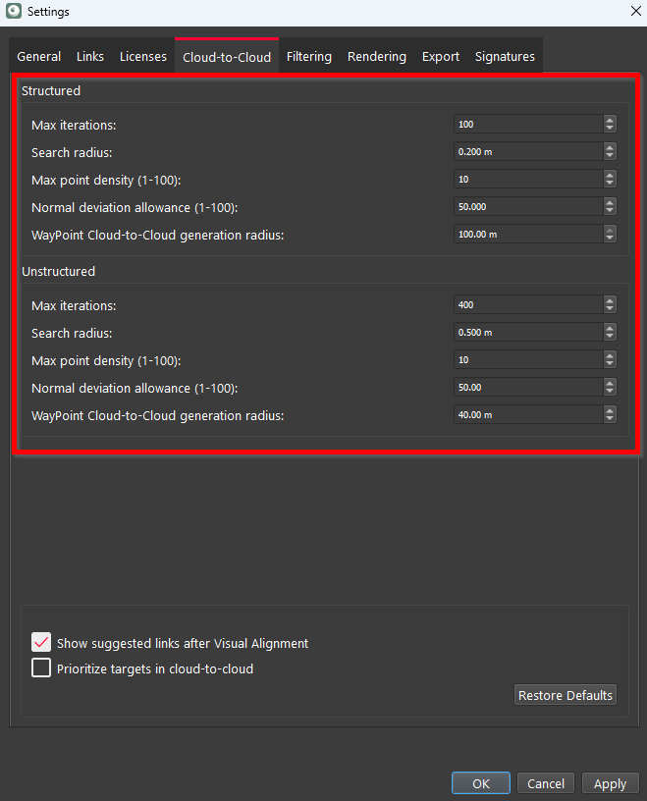This screenshot has width=647, height=801.
Task: Click the Structured Max iterations field
Action: point(528,125)
